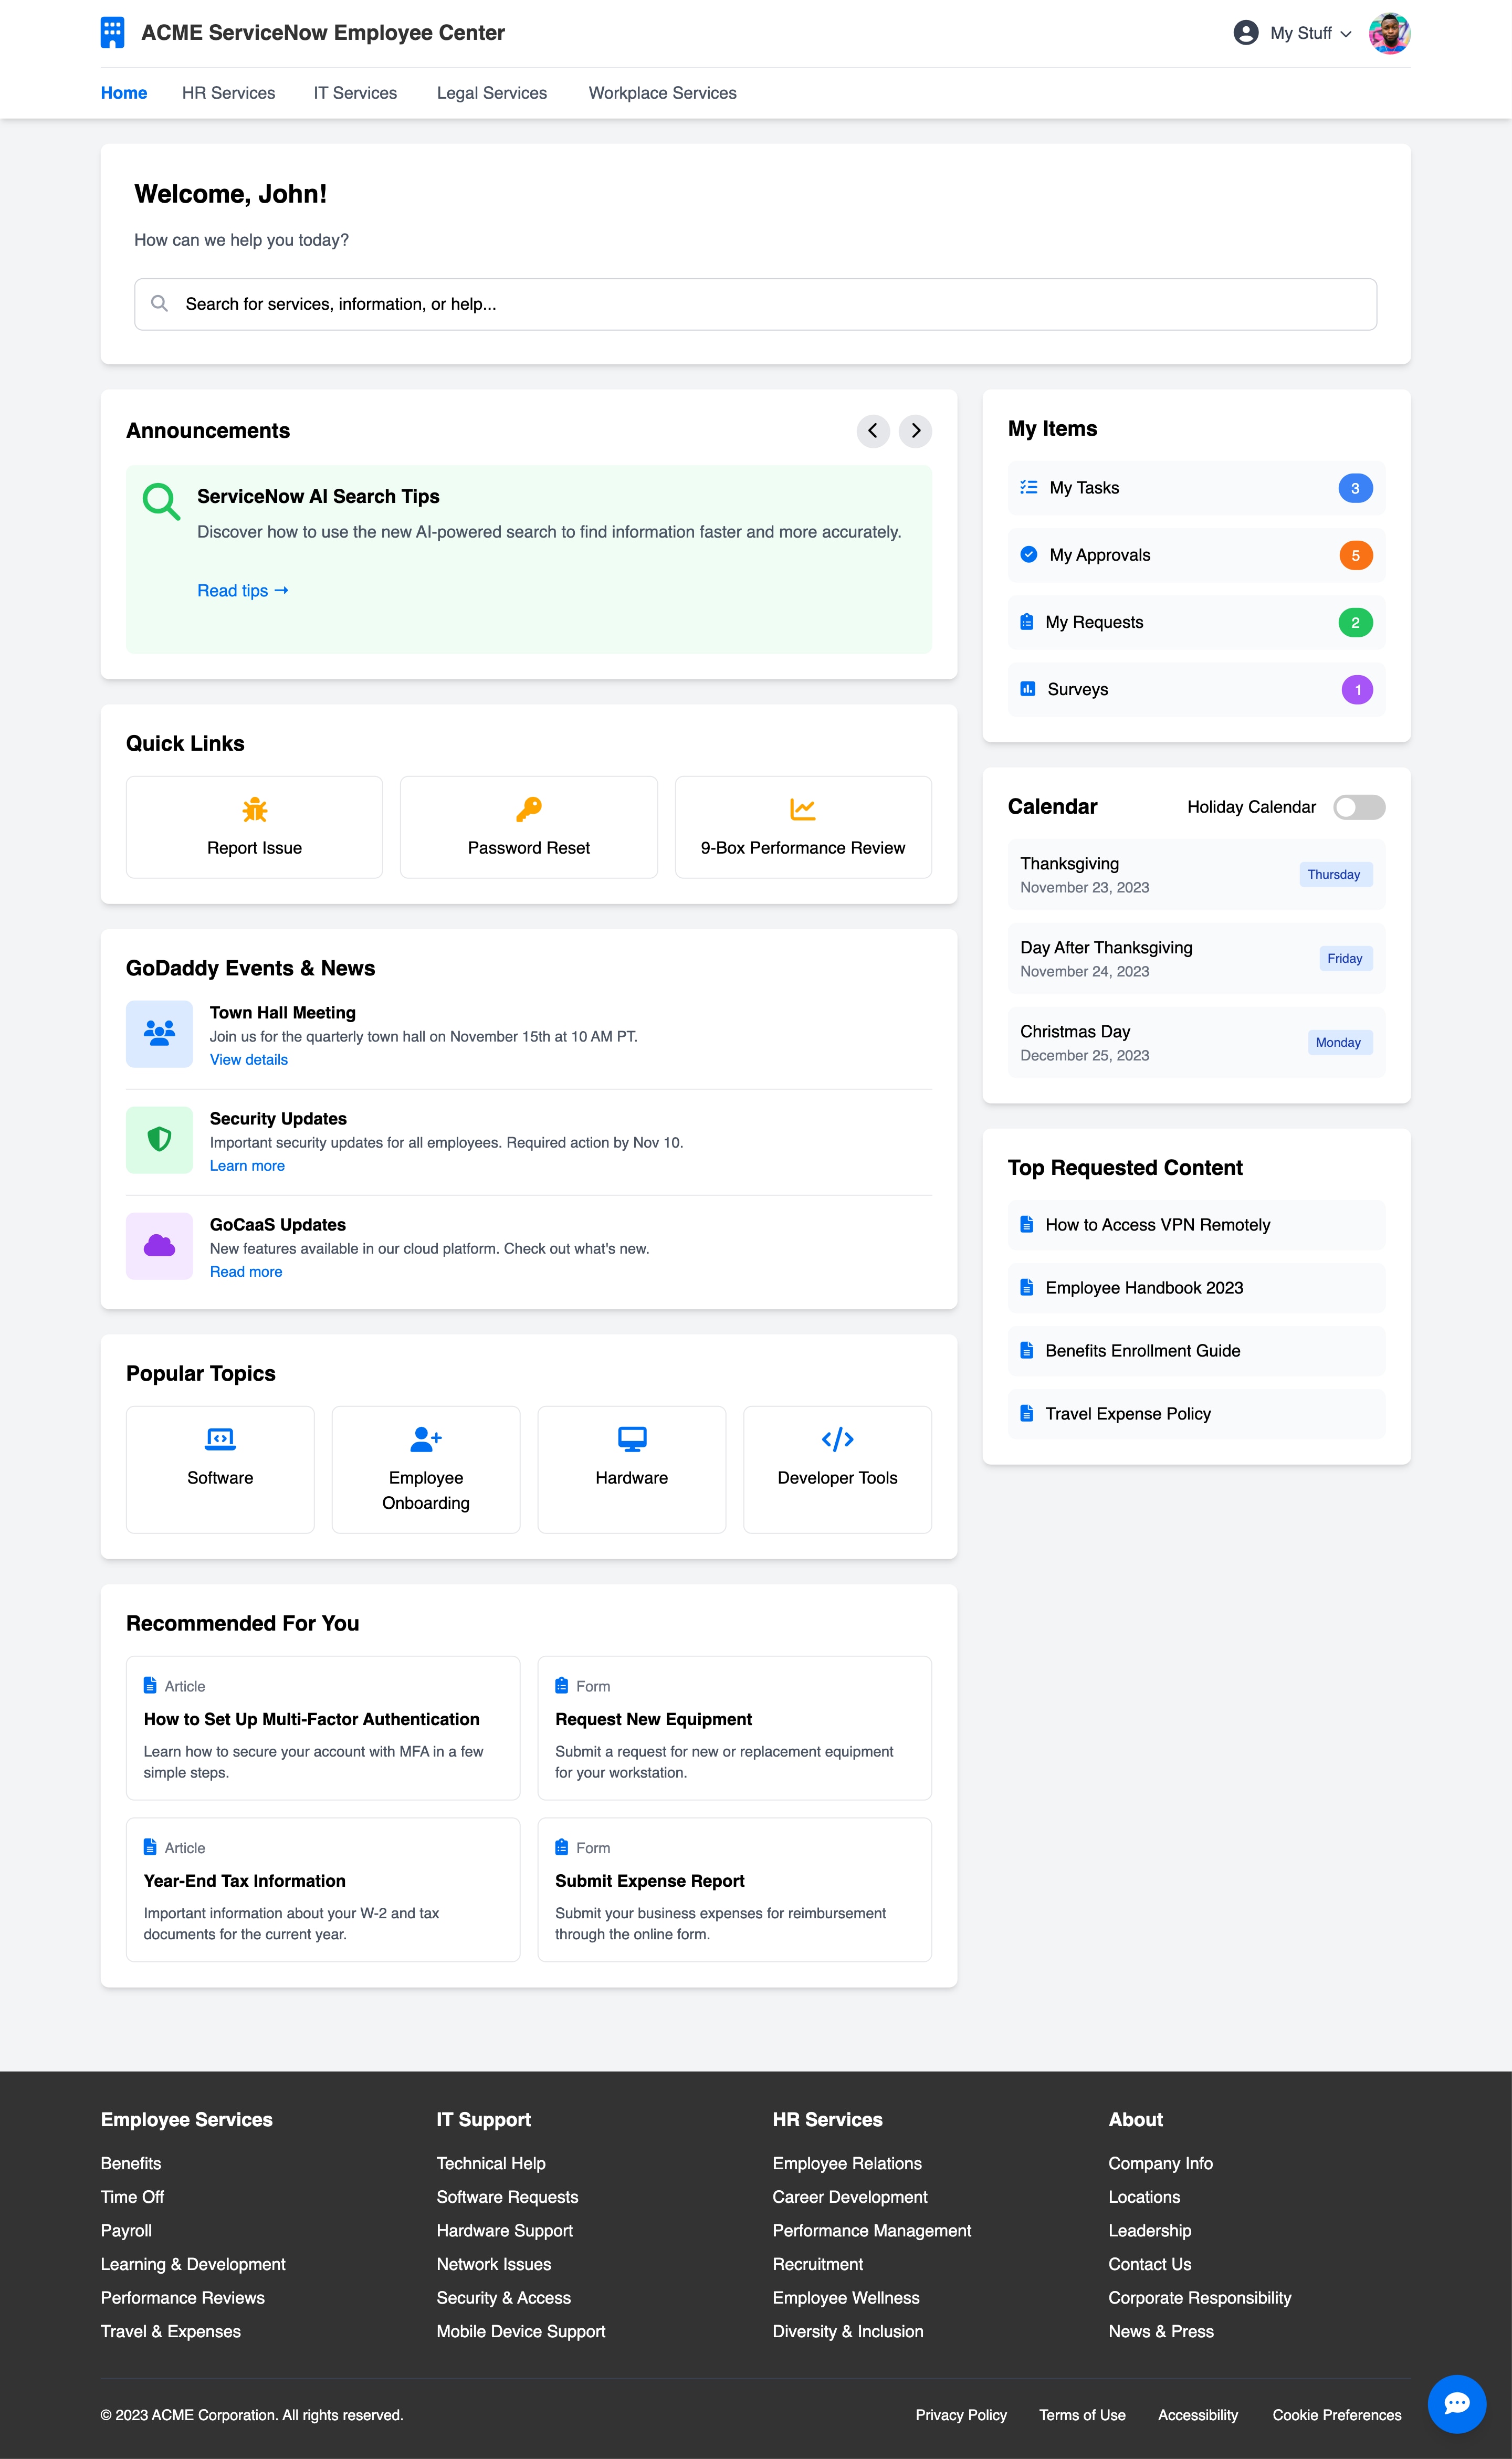Viewport: 1512px width, 2459px height.
Task: Open the IT Services menu
Action: click(x=355, y=92)
